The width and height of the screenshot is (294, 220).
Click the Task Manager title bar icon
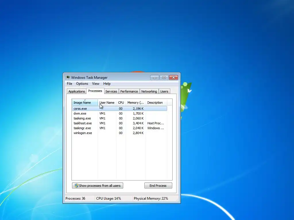pos(68,77)
